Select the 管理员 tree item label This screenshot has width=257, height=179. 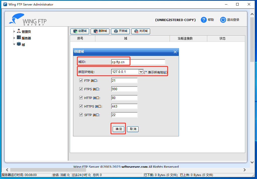pyautogui.click(x=26, y=32)
